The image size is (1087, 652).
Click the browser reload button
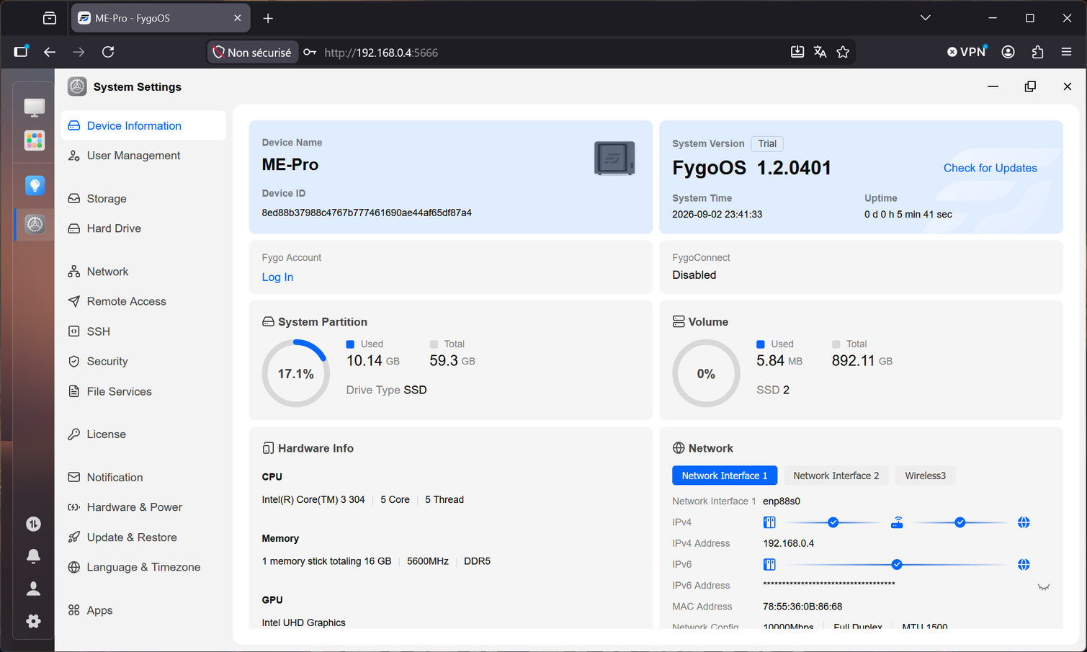[x=108, y=52]
